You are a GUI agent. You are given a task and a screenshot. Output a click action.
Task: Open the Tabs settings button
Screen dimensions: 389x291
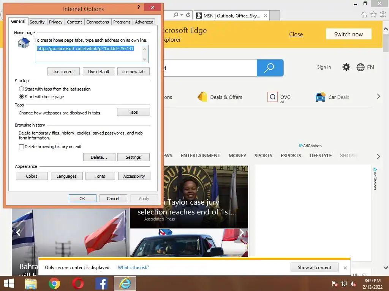click(x=133, y=112)
